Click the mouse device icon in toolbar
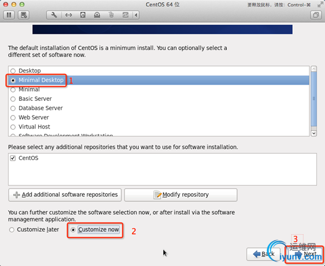This screenshot has width=325, height=266. click(x=111, y=15)
